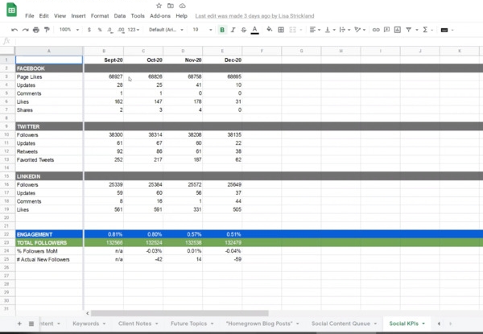Decrease decimal places icon
The height and width of the screenshot is (334, 483).
(109, 30)
